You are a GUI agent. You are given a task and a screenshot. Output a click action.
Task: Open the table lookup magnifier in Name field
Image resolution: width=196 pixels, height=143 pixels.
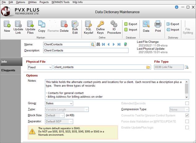click(x=93, y=44)
